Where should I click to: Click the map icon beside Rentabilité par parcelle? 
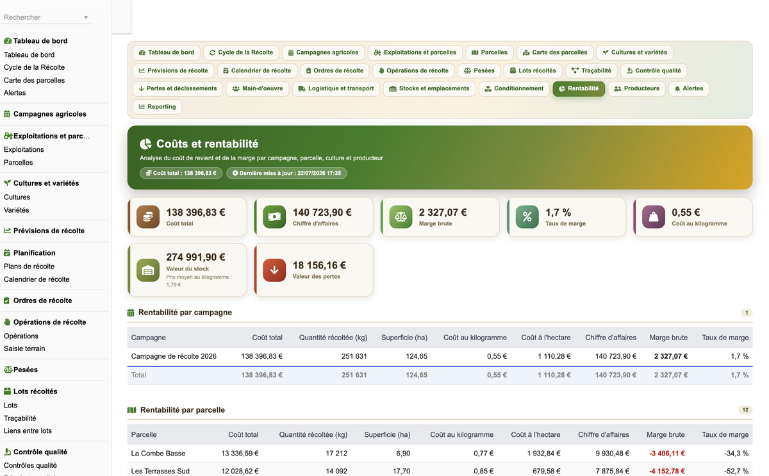pyautogui.click(x=131, y=410)
